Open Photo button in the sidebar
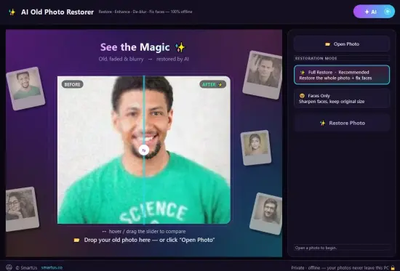Image resolution: width=400 pixels, height=271 pixels. coord(342,44)
